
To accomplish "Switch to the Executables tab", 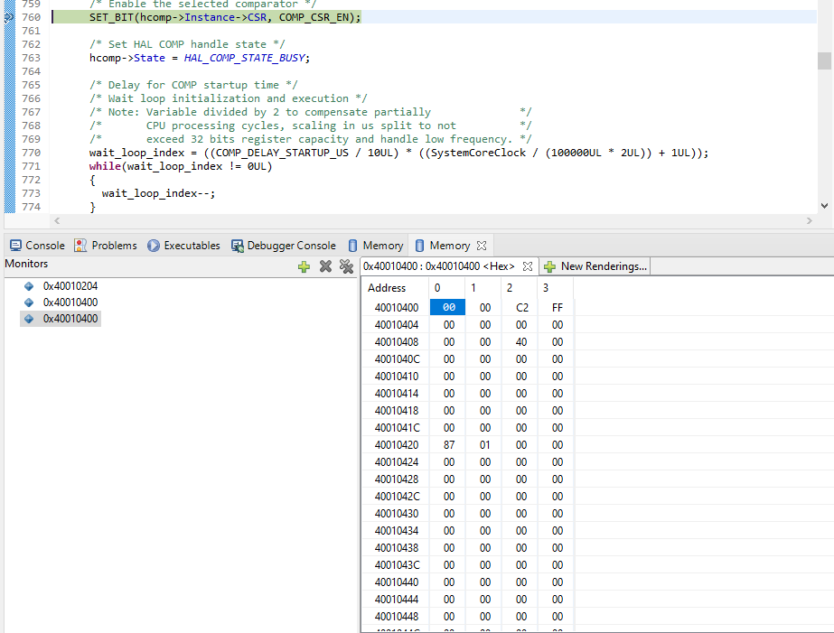I will click(x=184, y=246).
